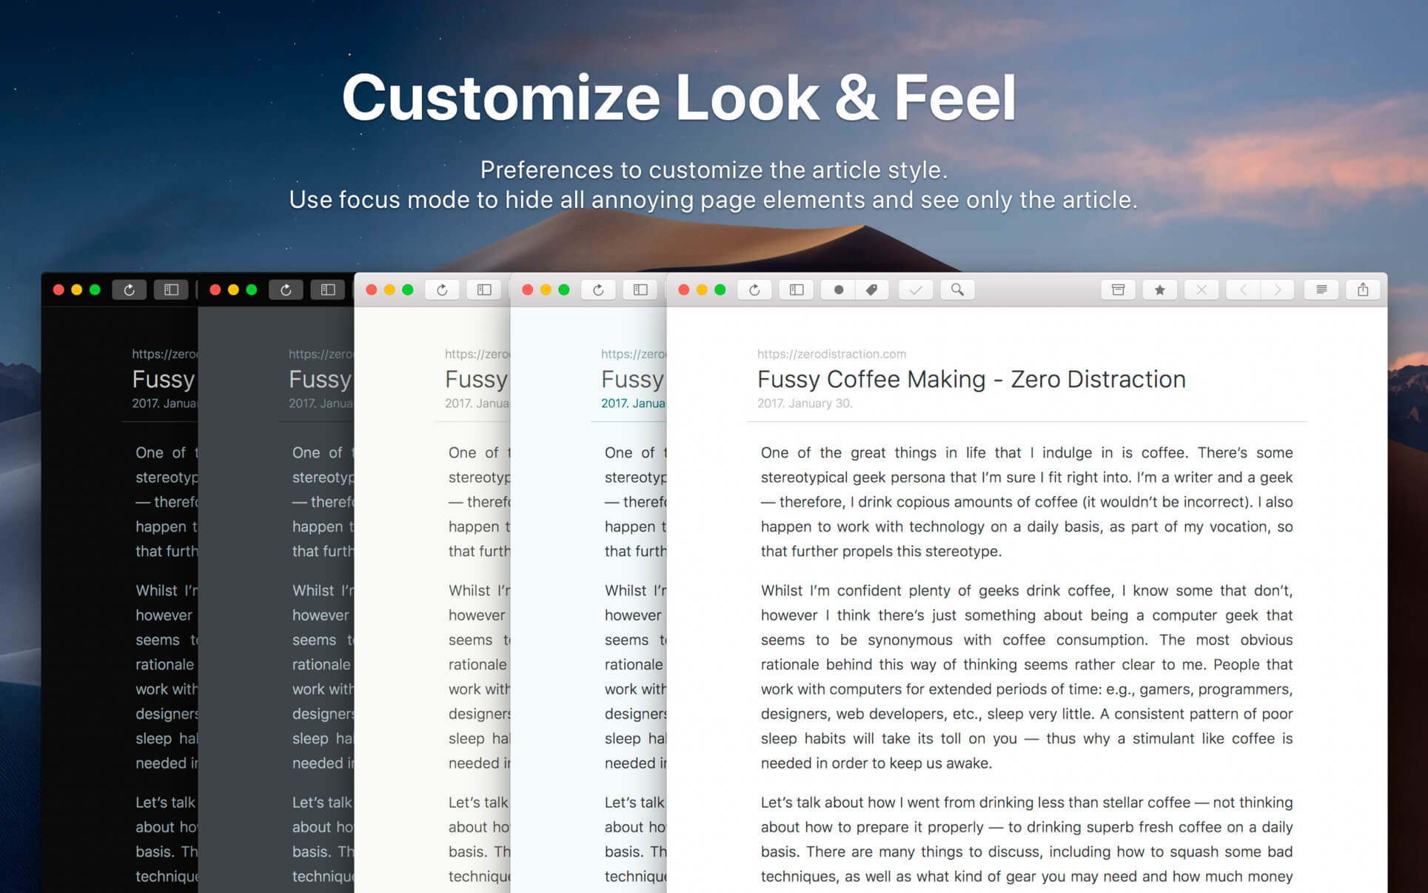Image resolution: width=1428 pixels, height=893 pixels.
Task: Toggle sidebar in the light blue window
Action: 640,290
